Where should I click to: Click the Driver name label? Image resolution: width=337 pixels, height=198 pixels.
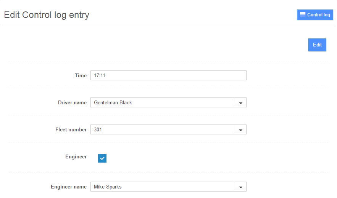point(72,103)
